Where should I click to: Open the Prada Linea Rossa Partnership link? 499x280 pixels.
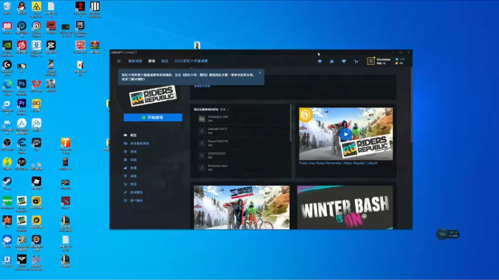[338, 163]
